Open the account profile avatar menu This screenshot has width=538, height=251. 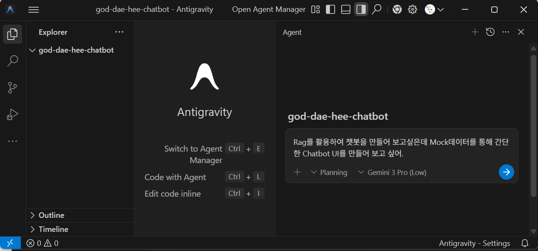434,9
